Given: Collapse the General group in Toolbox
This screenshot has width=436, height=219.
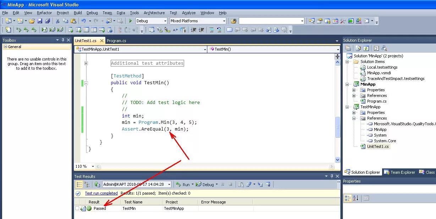Looking at the screenshot, I should pyautogui.click(x=5, y=47).
